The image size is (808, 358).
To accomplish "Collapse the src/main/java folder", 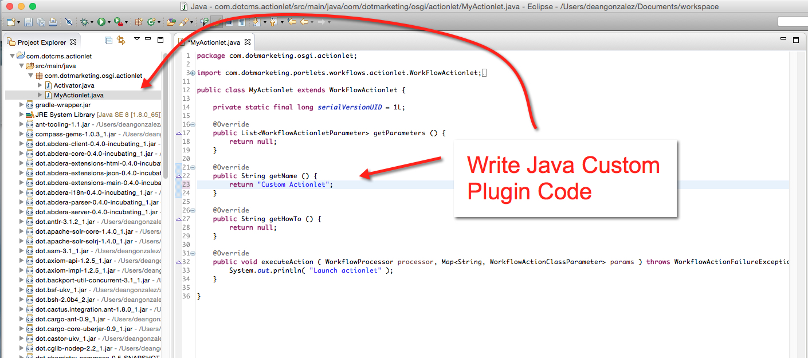I will tap(22, 66).
